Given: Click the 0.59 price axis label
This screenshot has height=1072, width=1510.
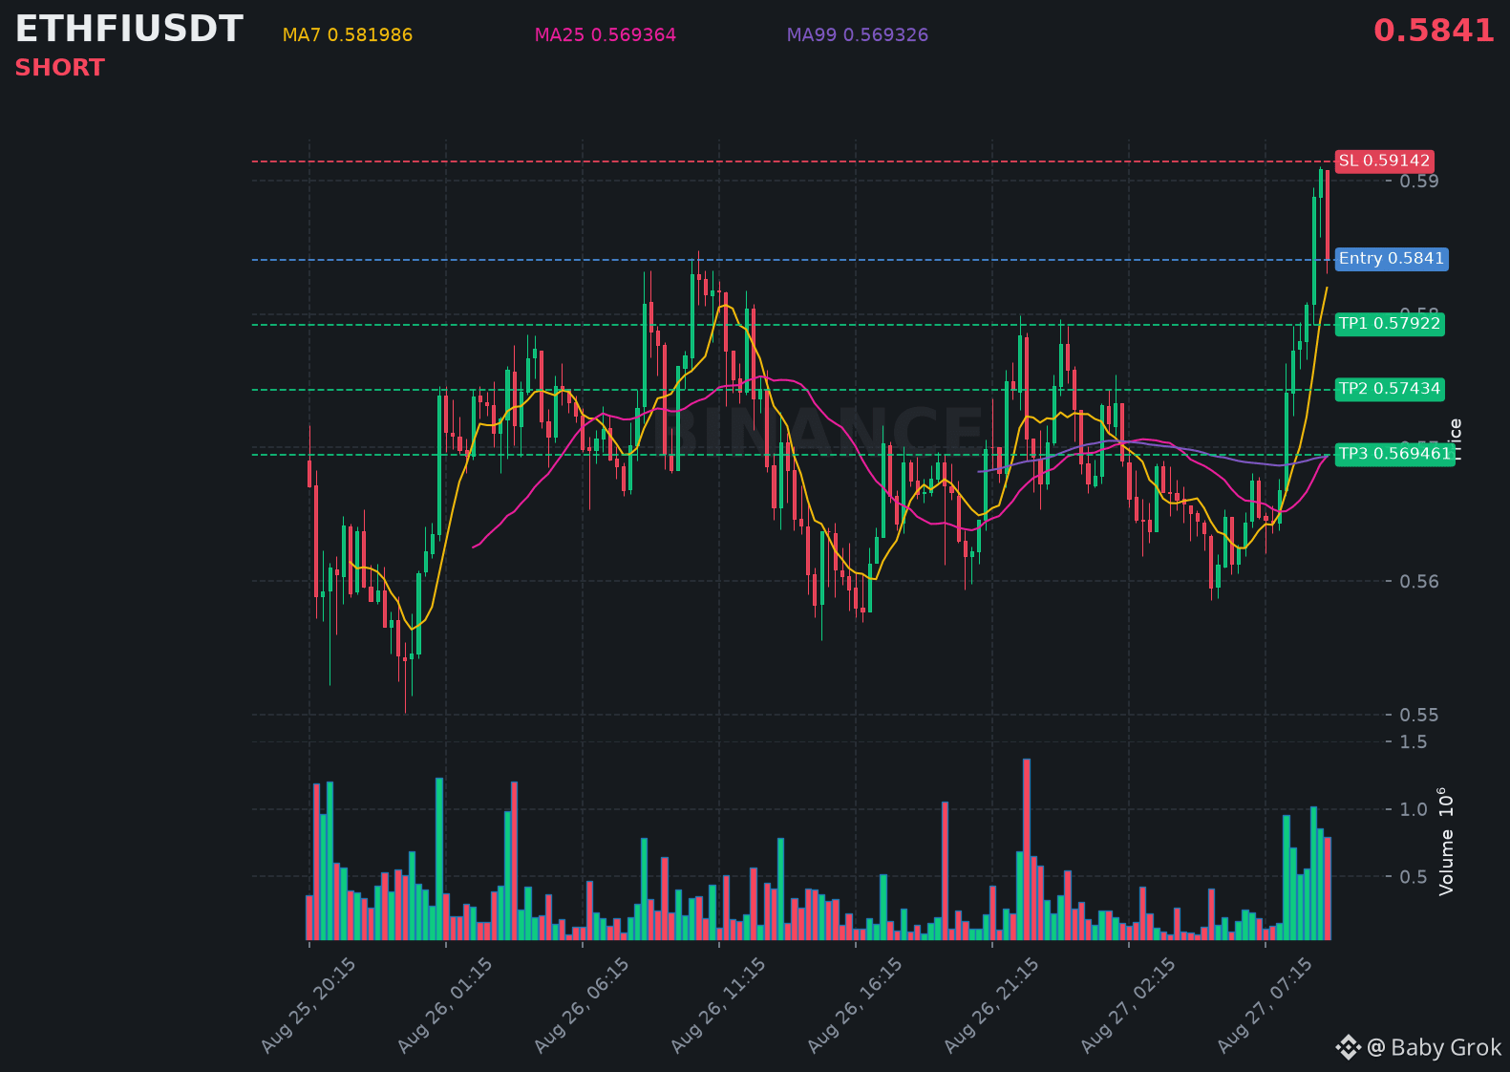Looking at the screenshot, I should [1419, 182].
